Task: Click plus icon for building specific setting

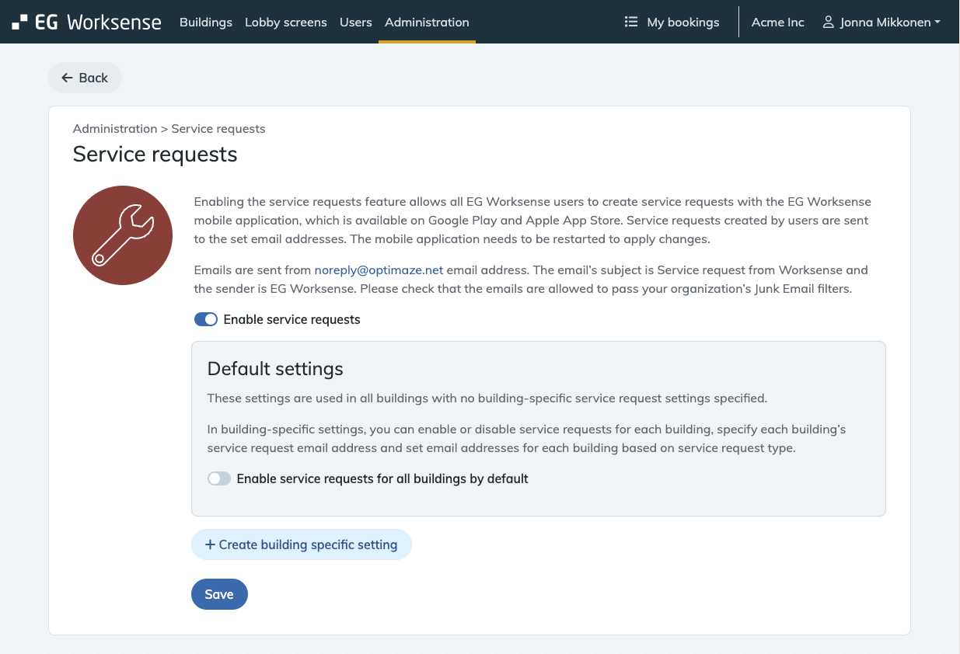Action: (x=210, y=545)
